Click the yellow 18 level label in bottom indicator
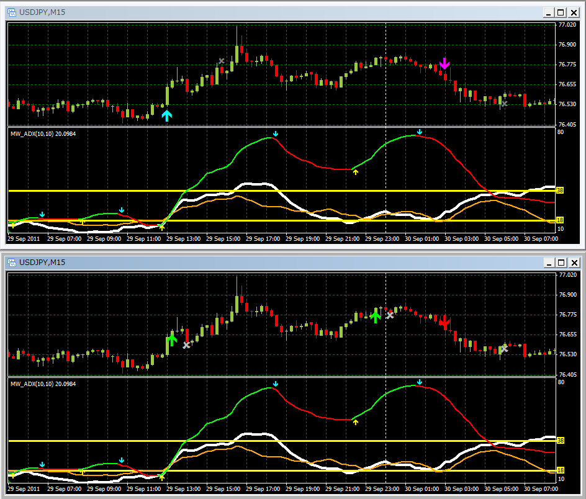The width and height of the screenshot is (586, 499). pyautogui.click(x=559, y=470)
